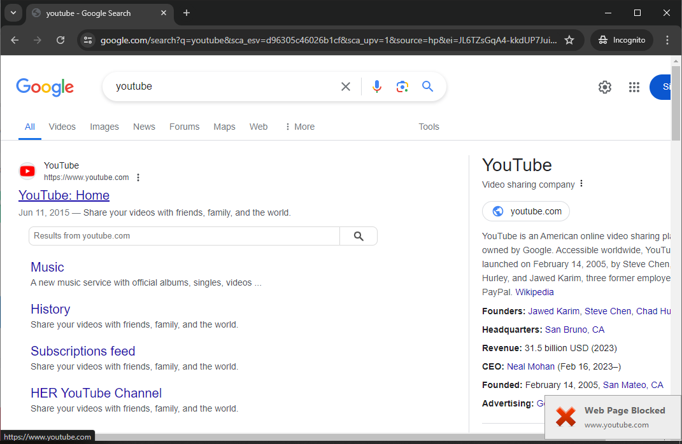The image size is (682, 444).
Task: Click the browser back arrow
Action: coord(15,40)
